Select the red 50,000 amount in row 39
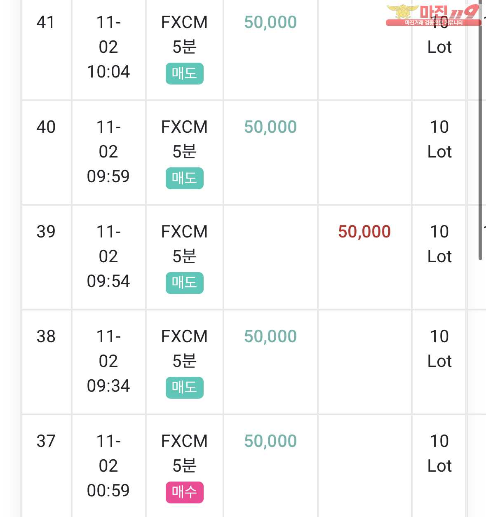This screenshot has width=486, height=517. pos(364,232)
